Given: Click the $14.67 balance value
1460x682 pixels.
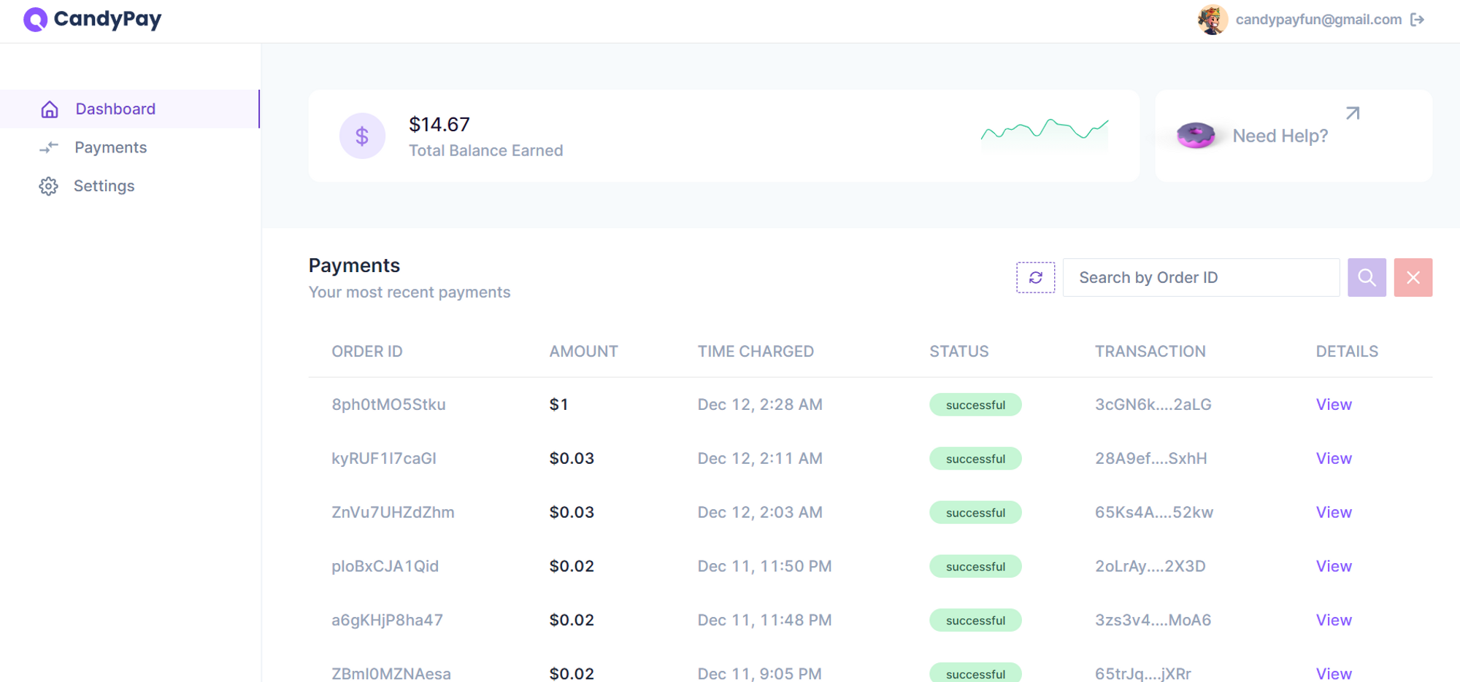Looking at the screenshot, I should pos(439,125).
